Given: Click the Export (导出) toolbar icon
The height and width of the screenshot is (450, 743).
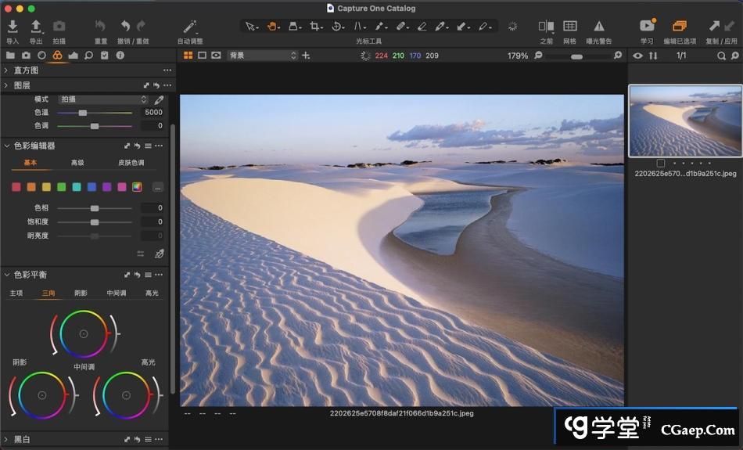Looking at the screenshot, I should (36, 27).
